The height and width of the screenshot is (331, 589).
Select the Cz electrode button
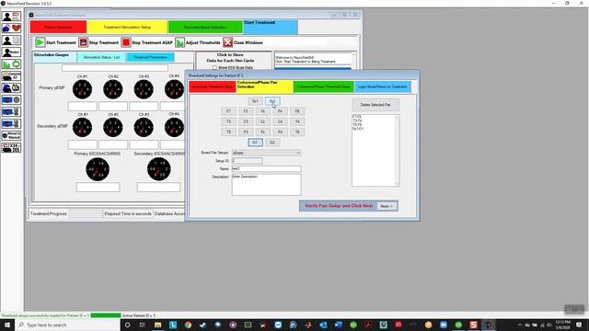click(x=262, y=121)
